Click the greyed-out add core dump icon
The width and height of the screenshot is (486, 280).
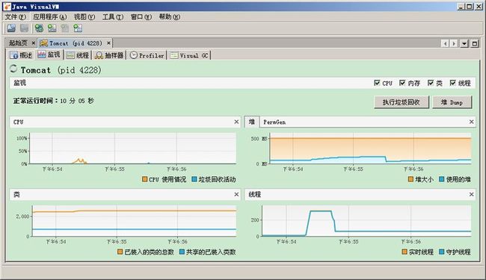point(65,28)
